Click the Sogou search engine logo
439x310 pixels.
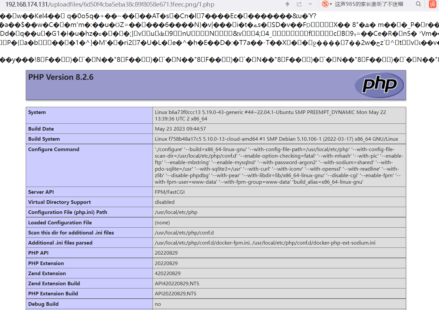tap(325, 4)
